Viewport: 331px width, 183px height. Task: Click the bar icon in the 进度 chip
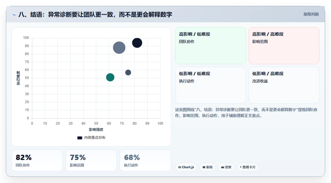pos(223,167)
